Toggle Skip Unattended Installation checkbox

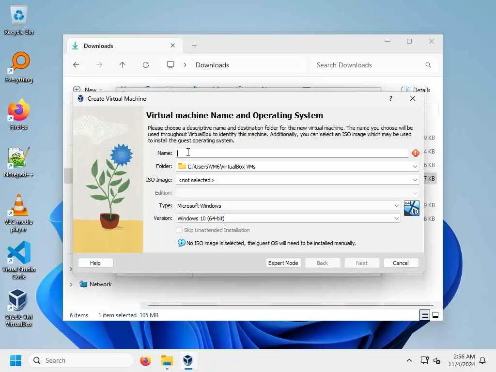click(x=179, y=230)
